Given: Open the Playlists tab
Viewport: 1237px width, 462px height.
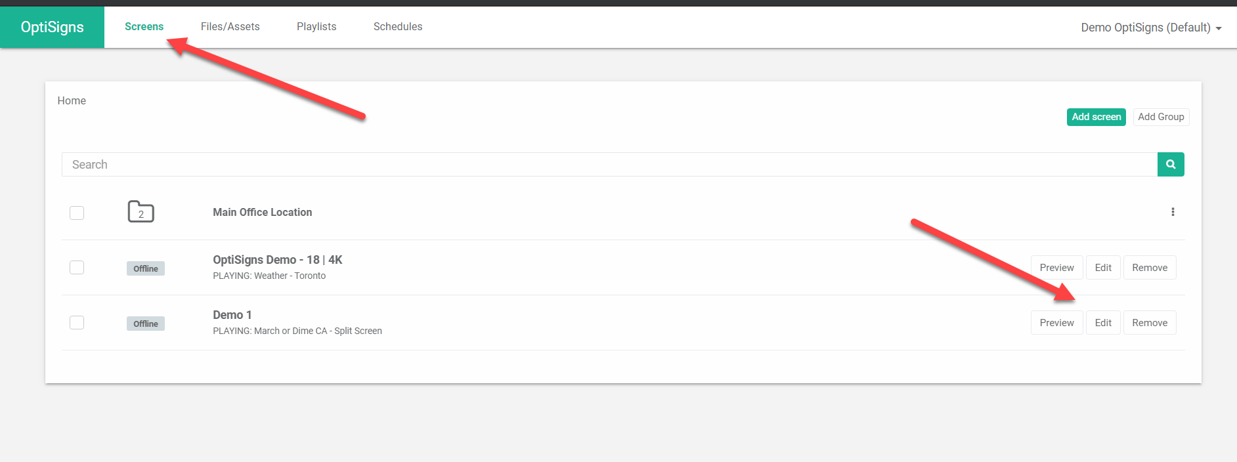Looking at the screenshot, I should [316, 27].
